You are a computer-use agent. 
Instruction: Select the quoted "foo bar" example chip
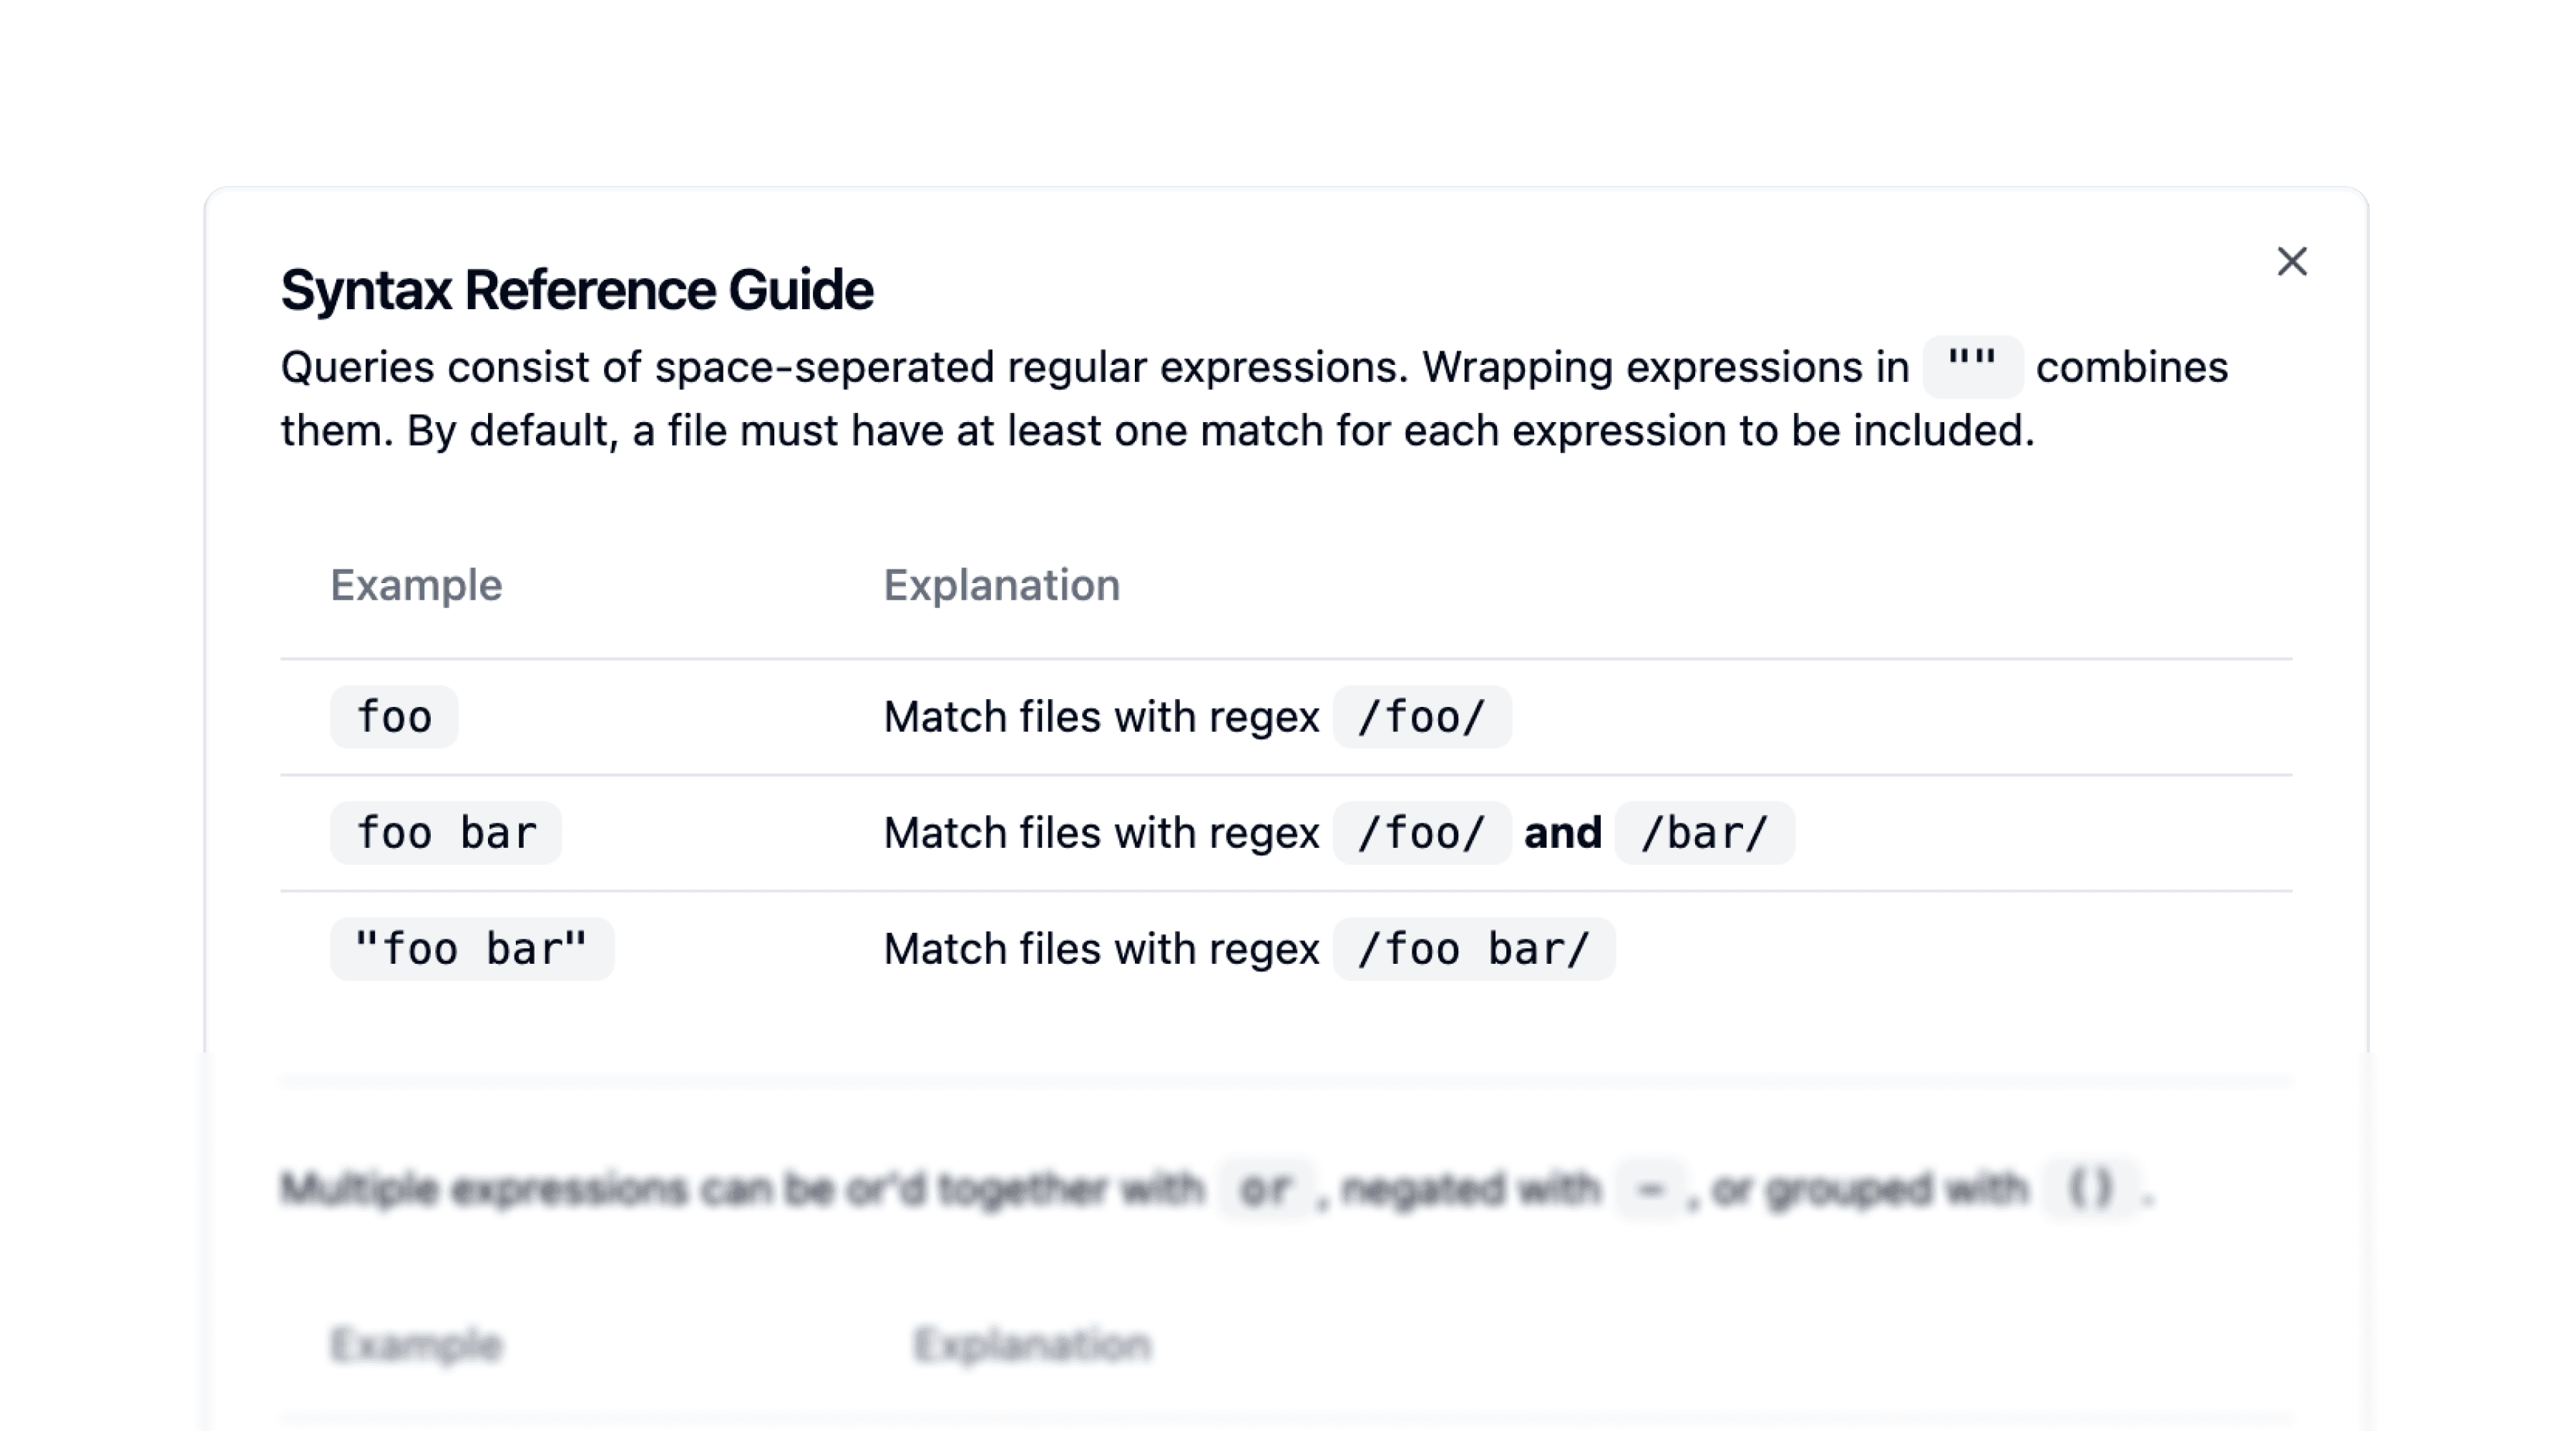point(472,949)
